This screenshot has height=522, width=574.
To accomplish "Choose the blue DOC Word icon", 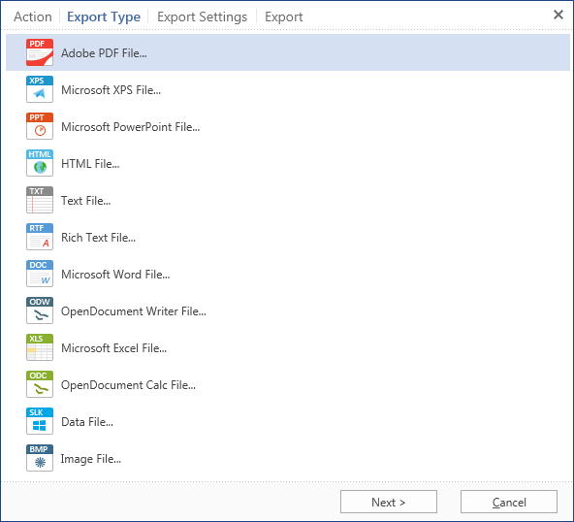I will point(40,274).
